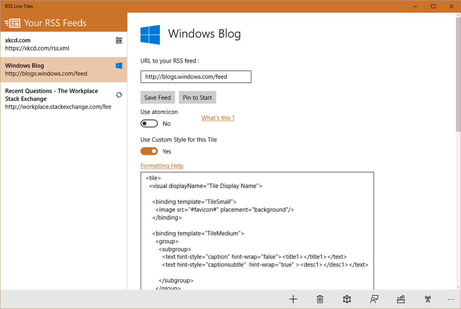Click inside the tile XML editor
Viewport: 461px width, 309px height.
coord(257,231)
